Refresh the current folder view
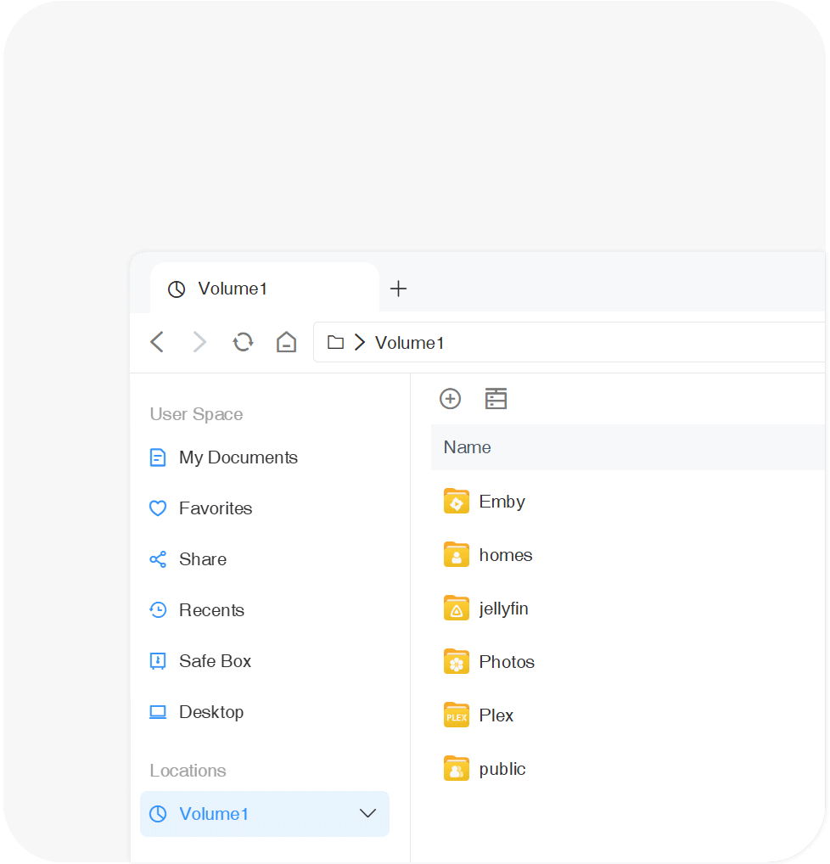Viewport: 830px width, 864px height. (x=244, y=342)
